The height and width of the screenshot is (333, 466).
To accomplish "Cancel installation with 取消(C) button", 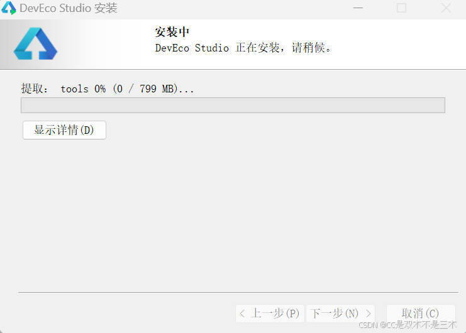I will click(421, 314).
